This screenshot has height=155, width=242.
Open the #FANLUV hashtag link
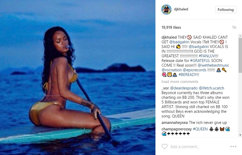[207, 56]
